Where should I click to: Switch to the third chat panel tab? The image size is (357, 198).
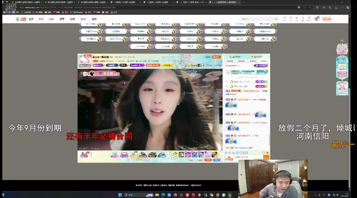(x=253, y=61)
